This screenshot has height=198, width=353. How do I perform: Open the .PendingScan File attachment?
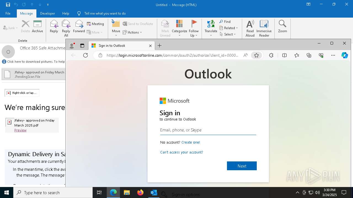coord(34,74)
